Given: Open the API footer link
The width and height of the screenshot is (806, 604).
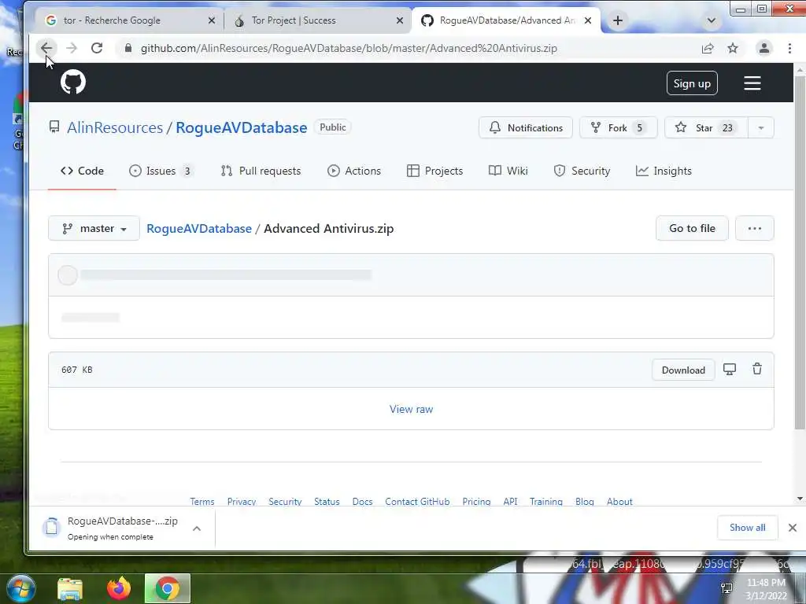Looking at the screenshot, I should [x=510, y=501].
